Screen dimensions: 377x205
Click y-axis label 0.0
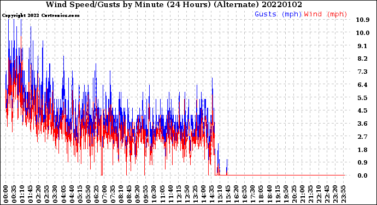(363, 175)
